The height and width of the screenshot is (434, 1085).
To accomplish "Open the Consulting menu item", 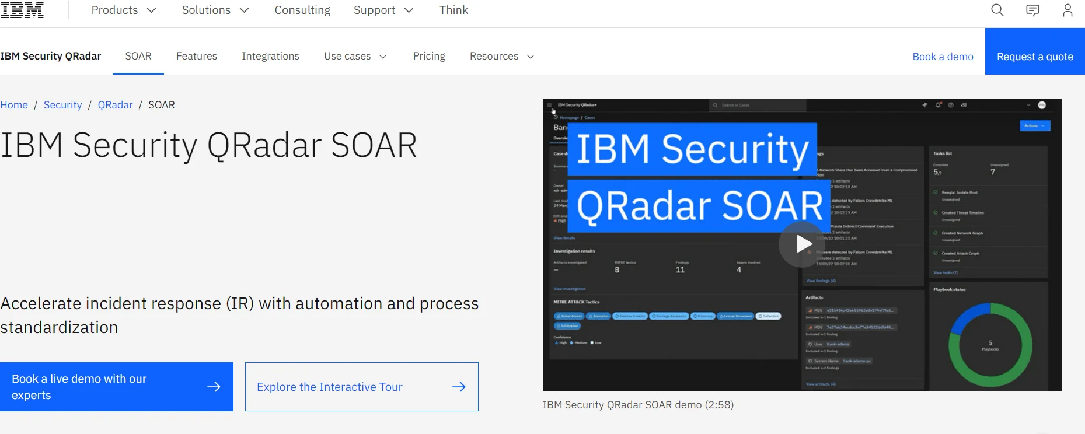I will pos(302,10).
